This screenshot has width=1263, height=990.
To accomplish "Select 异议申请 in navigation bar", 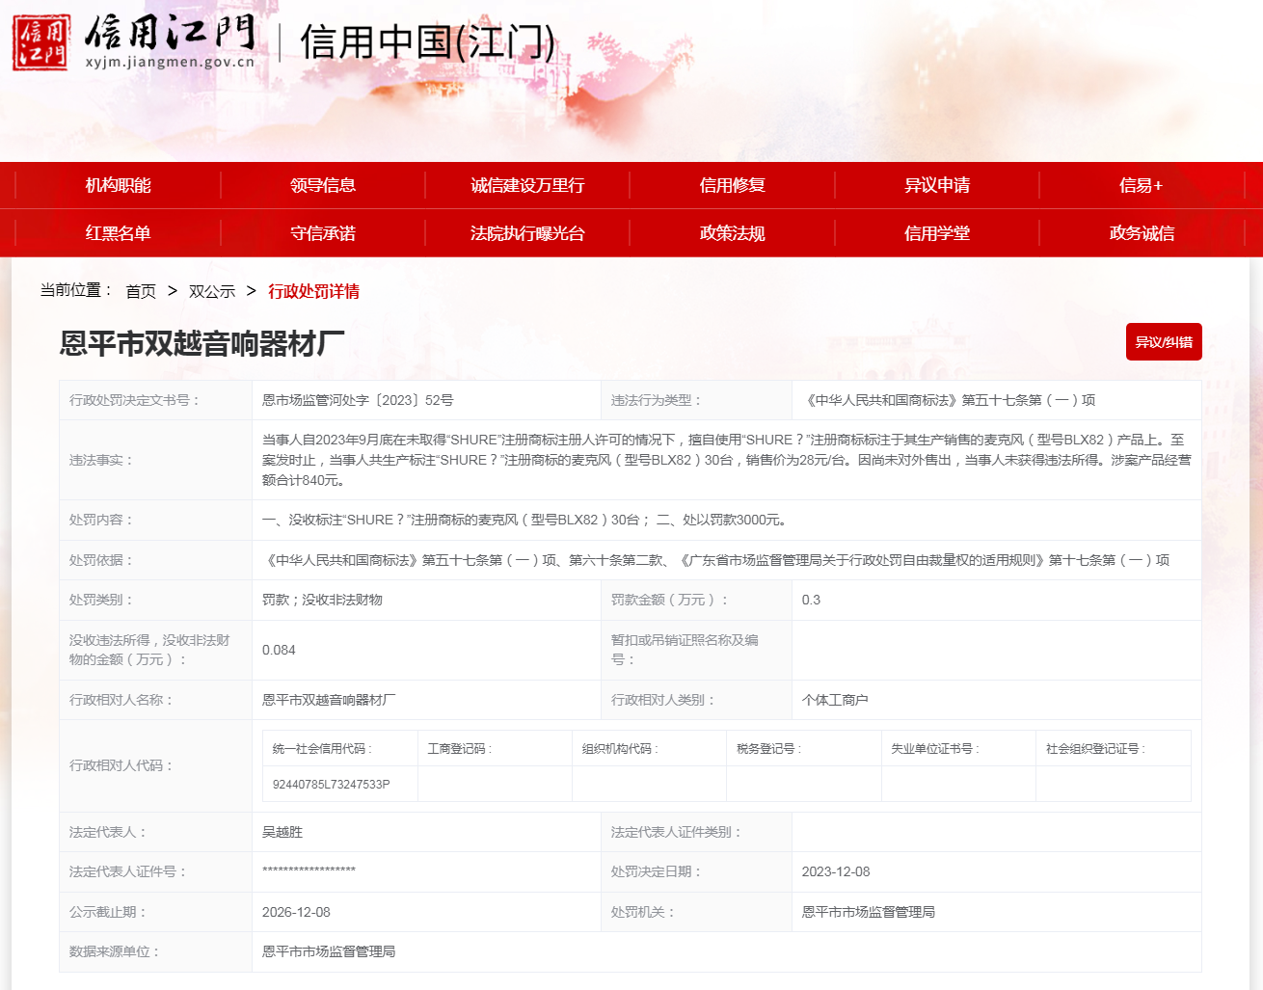I will click(936, 185).
